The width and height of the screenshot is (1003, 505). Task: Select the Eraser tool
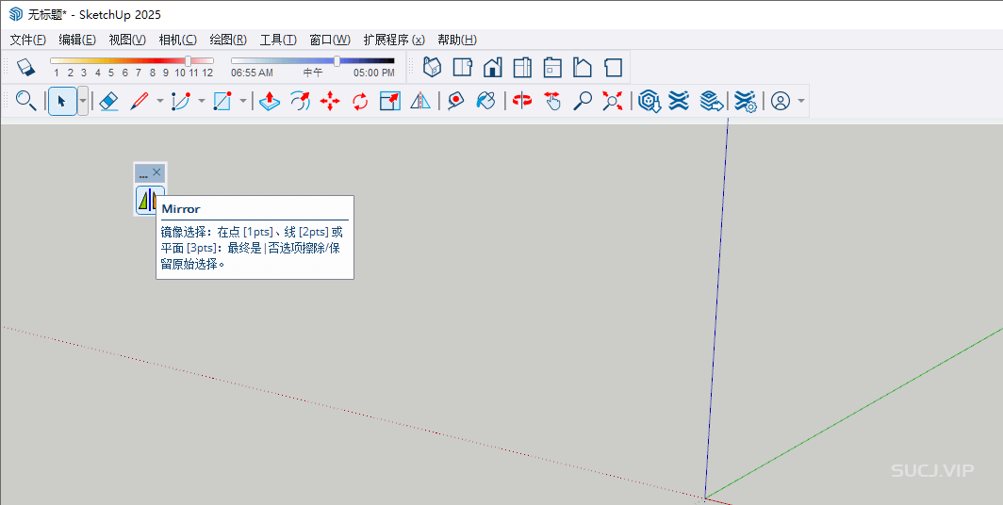pyautogui.click(x=108, y=101)
